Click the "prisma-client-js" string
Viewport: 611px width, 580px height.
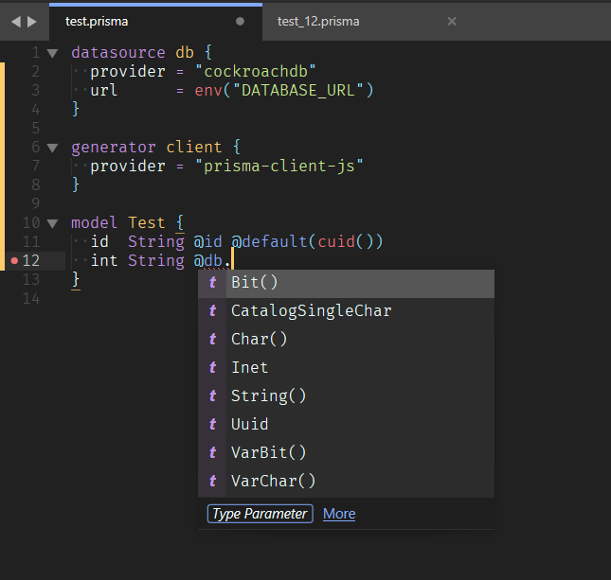point(279,167)
